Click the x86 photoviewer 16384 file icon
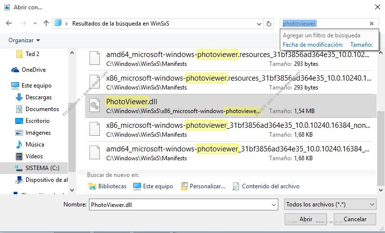 click(94, 129)
